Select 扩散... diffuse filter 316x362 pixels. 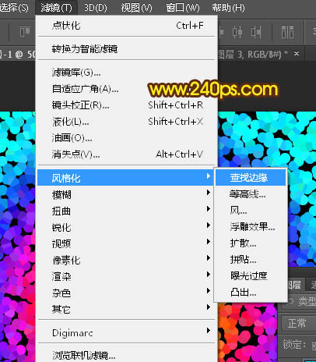tap(251, 243)
